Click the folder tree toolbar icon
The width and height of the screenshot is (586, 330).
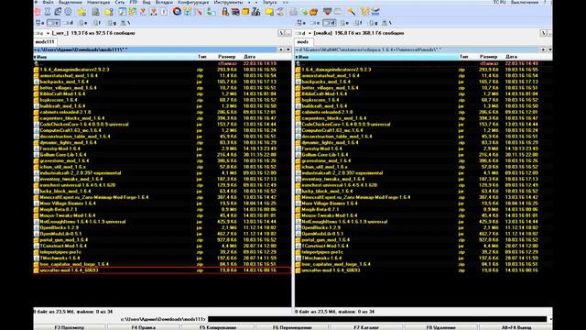click(x=132, y=12)
